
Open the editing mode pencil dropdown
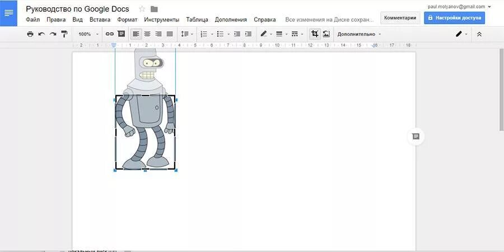tap(461, 34)
